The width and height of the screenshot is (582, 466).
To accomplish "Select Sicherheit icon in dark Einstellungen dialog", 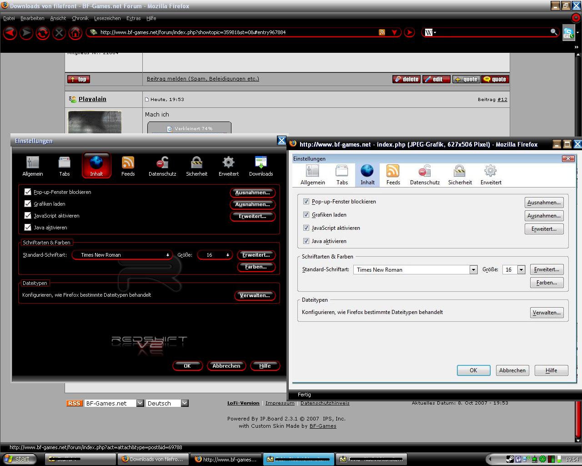I will pos(196,166).
